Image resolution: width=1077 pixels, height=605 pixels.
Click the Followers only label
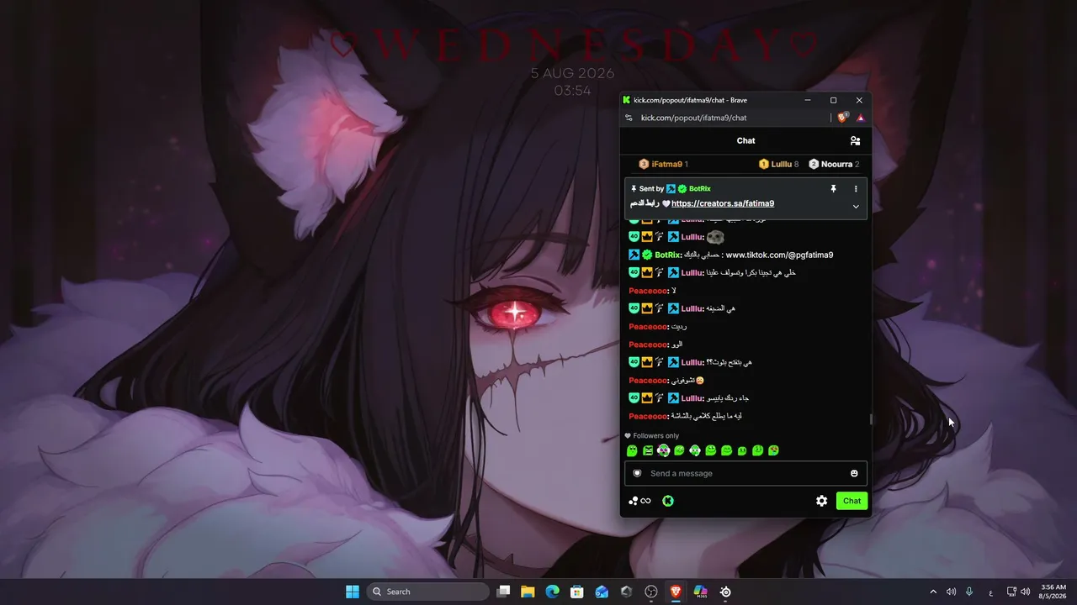click(655, 436)
